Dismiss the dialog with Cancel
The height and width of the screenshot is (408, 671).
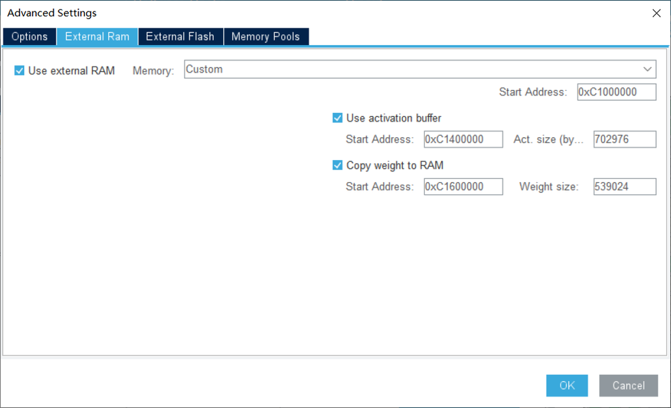[628, 385]
